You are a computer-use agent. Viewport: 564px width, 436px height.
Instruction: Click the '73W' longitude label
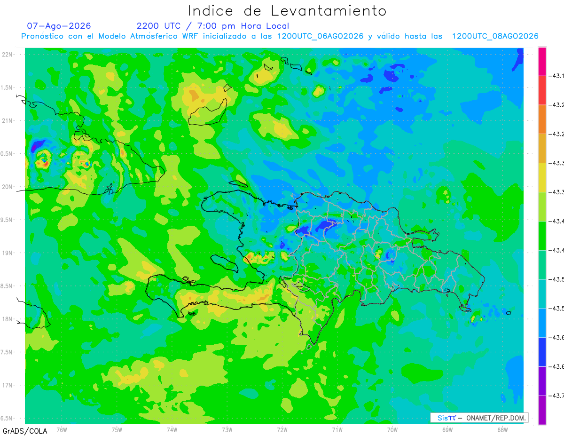[227, 429]
